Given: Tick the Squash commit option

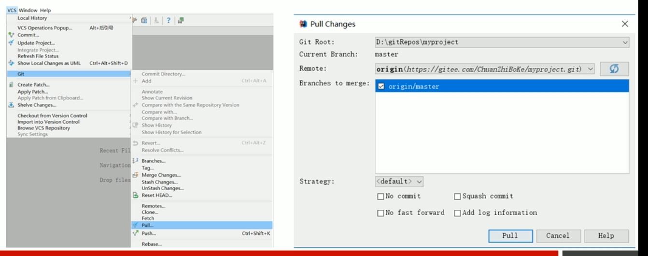Looking at the screenshot, I should 457,196.
